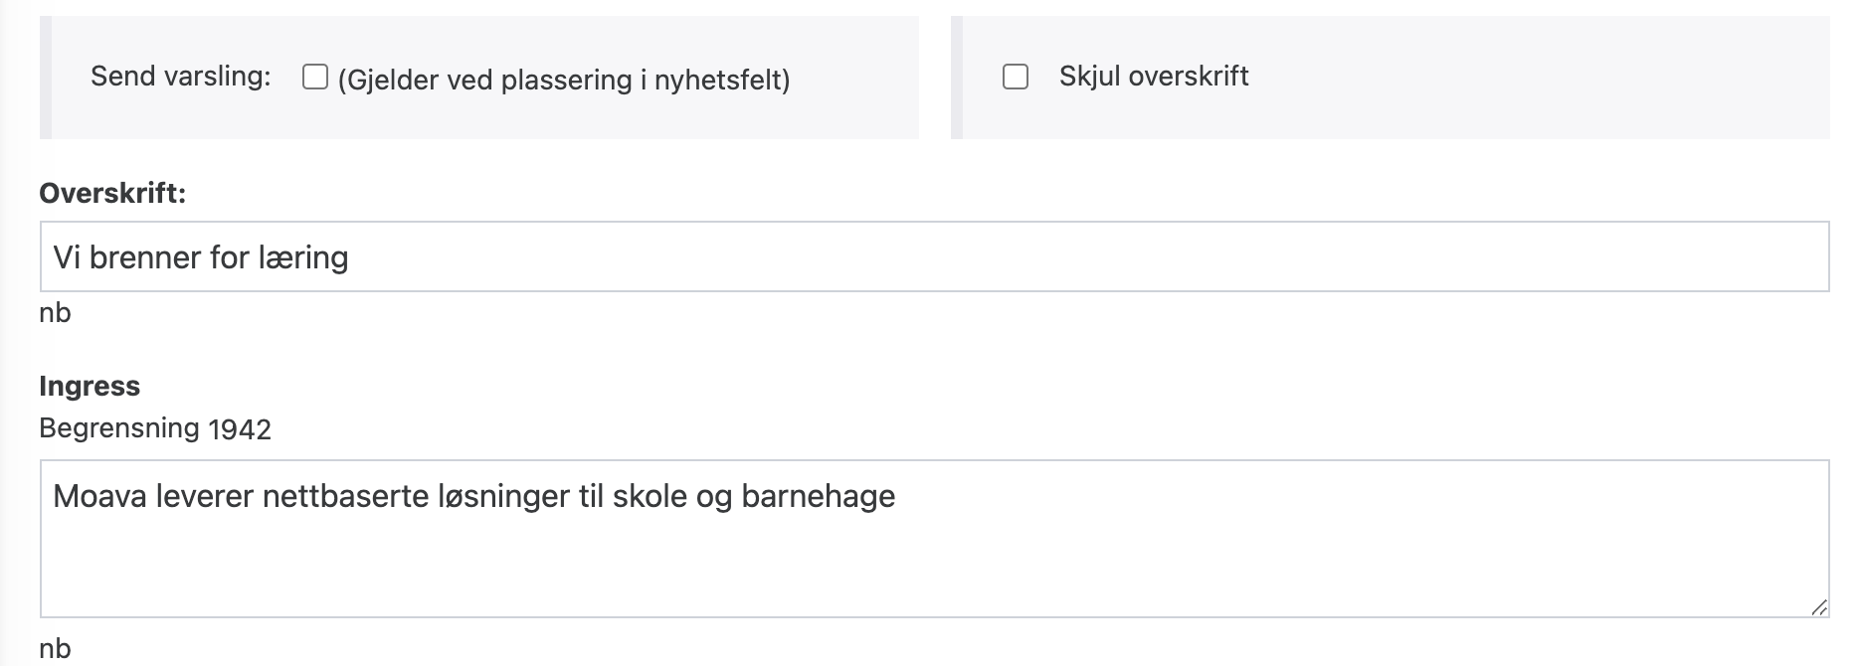Click the bold 'Overskrift:' heading label
Viewport: 1862px width, 666px height.
112,193
